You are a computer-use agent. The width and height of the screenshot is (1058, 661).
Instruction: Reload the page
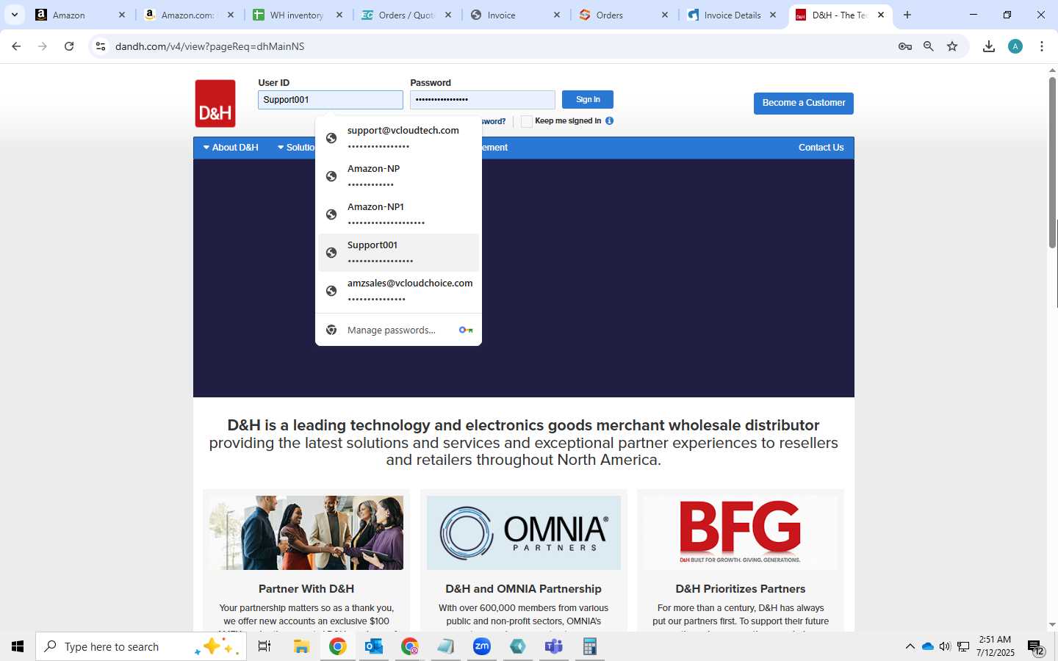click(69, 46)
